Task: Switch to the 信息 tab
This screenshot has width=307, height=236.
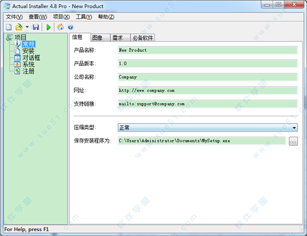Action: coord(80,37)
